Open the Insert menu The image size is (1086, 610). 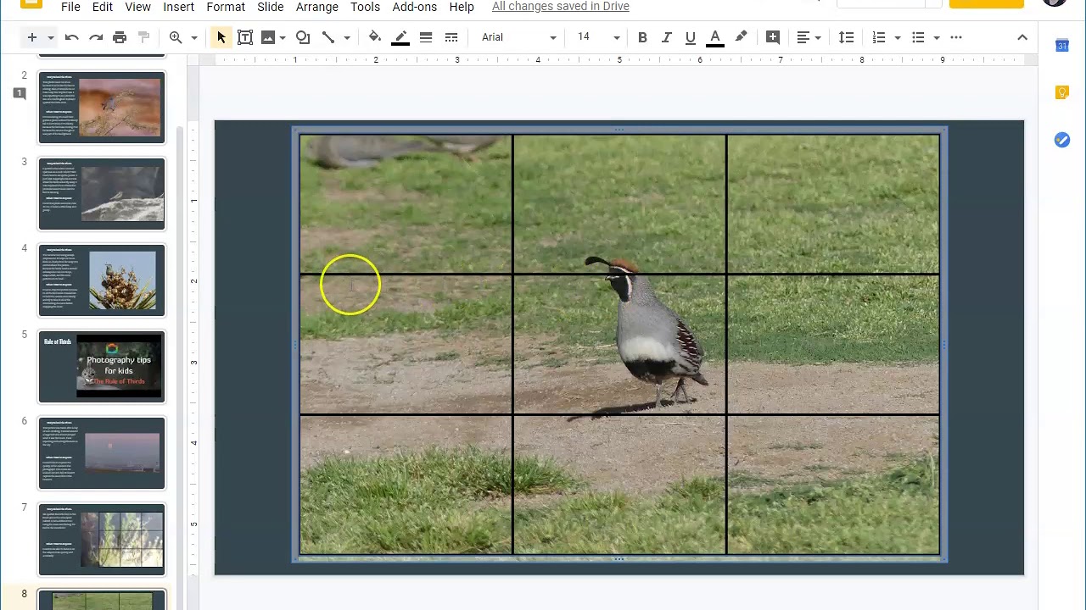pyautogui.click(x=178, y=7)
